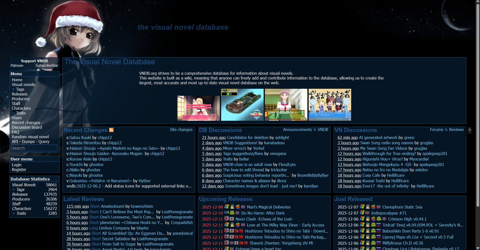The image size is (480, 250).
Task: Click Linux penguin icon in Crimson High v0.44.1 row
Action: click(368, 219)
